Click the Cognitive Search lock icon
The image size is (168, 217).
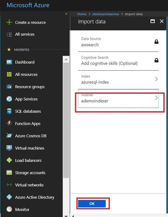pyautogui.click(x=156, y=60)
